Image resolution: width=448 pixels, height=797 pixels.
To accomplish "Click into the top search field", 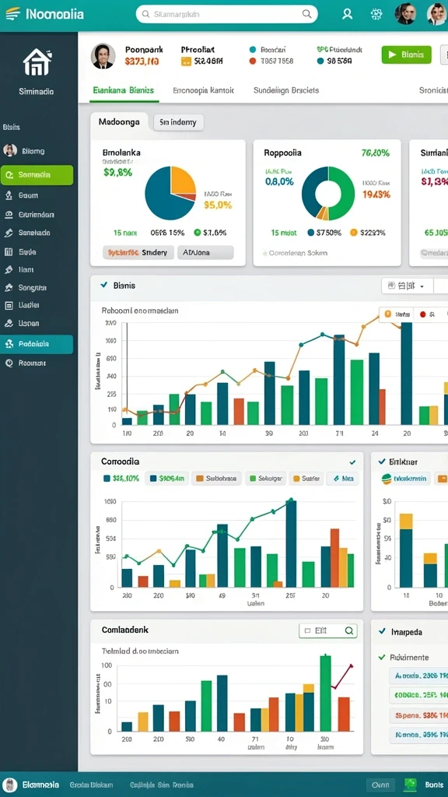I will [x=226, y=14].
